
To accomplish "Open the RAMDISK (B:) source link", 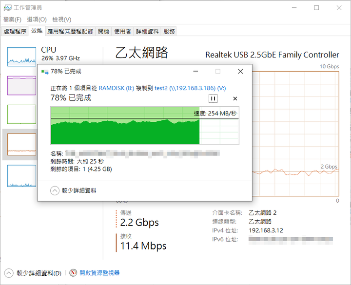I will [117, 88].
